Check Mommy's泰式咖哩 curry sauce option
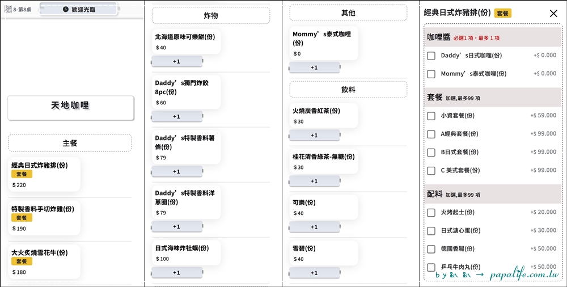This screenshot has height=287, width=567. [x=431, y=74]
